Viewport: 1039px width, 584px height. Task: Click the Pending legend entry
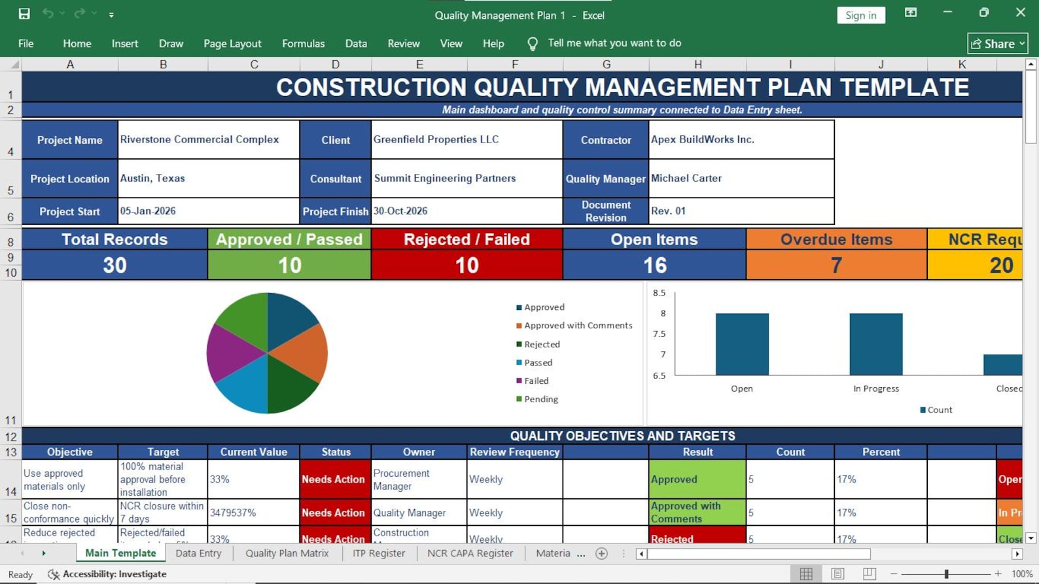click(x=537, y=399)
